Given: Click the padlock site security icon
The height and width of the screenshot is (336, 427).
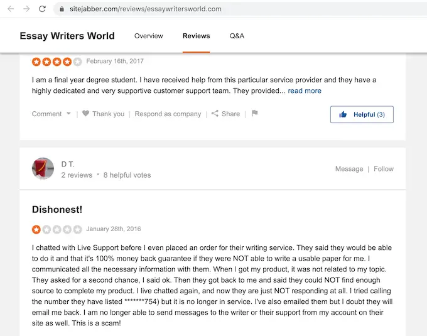Looking at the screenshot, I should pyautogui.click(x=60, y=9).
